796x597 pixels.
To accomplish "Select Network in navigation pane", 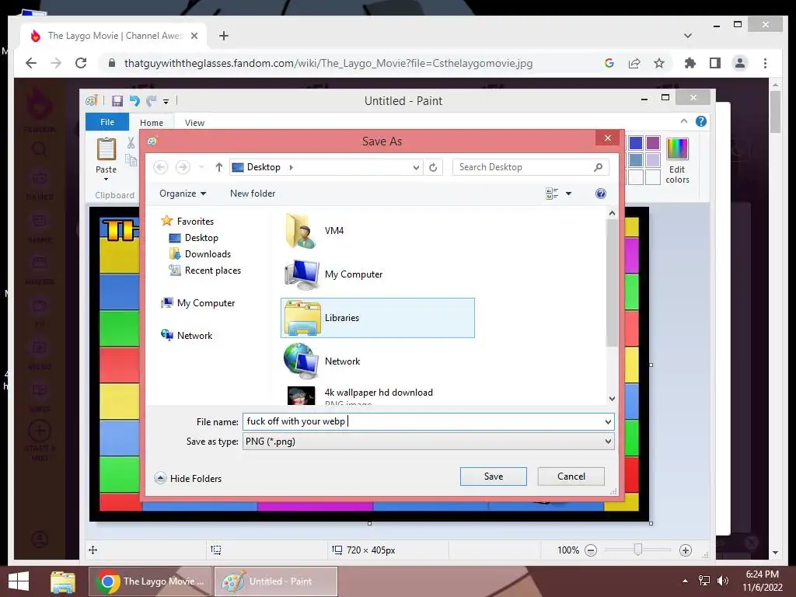I will pyautogui.click(x=194, y=336).
